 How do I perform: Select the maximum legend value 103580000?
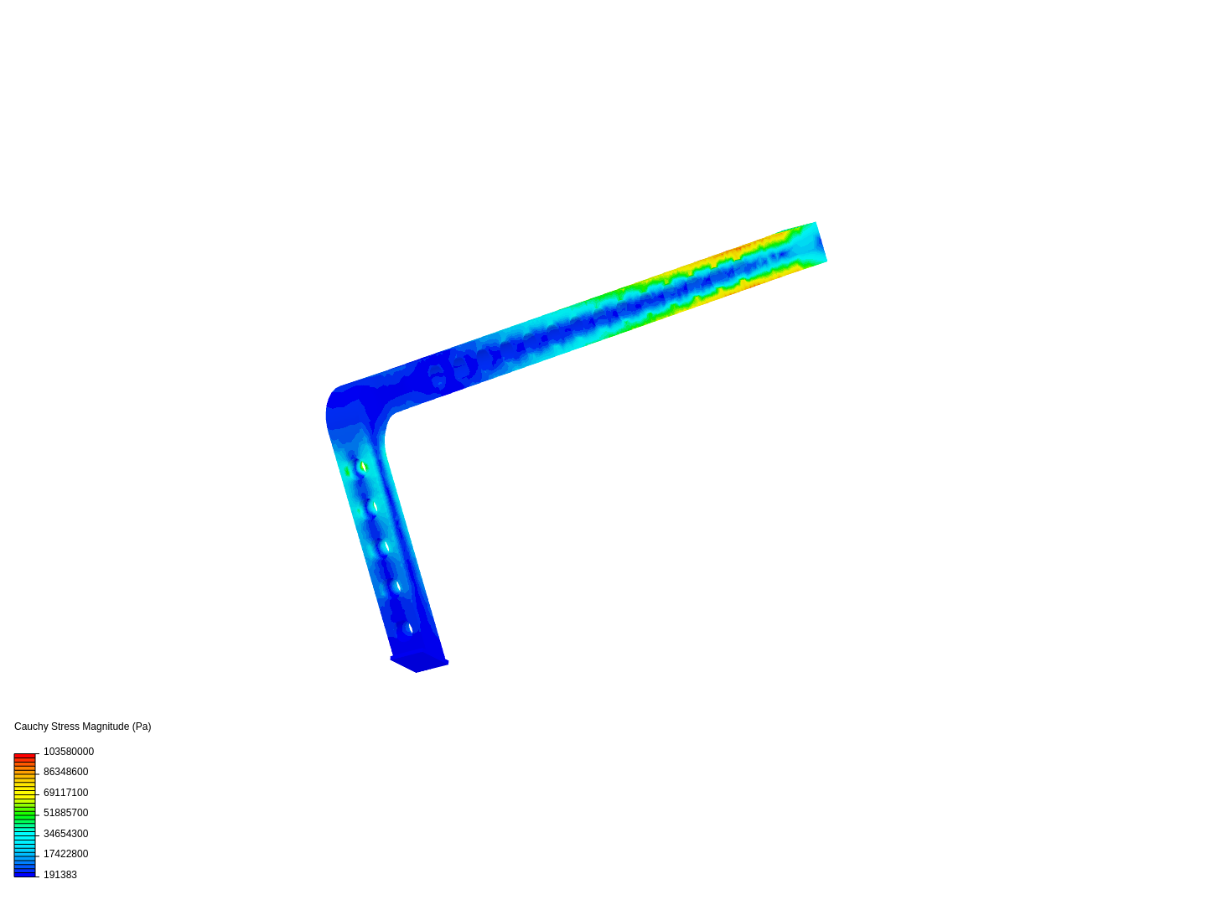click(x=69, y=752)
